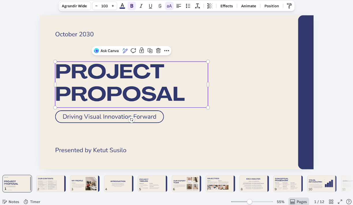Lock the selected text element
The image size is (353, 205).
tap(141, 51)
